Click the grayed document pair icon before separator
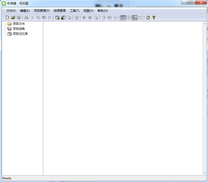Viewport: 208px width, 182px height. tap(69, 18)
